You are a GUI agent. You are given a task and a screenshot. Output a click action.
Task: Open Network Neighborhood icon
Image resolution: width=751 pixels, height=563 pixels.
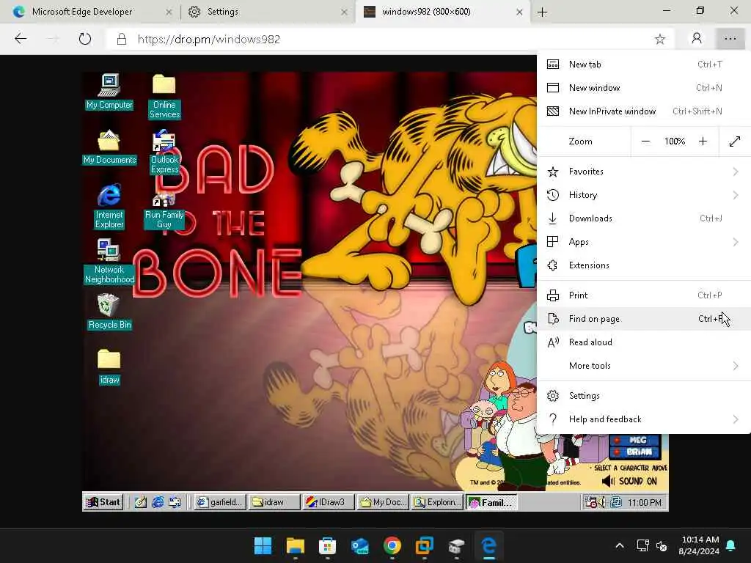click(109, 261)
